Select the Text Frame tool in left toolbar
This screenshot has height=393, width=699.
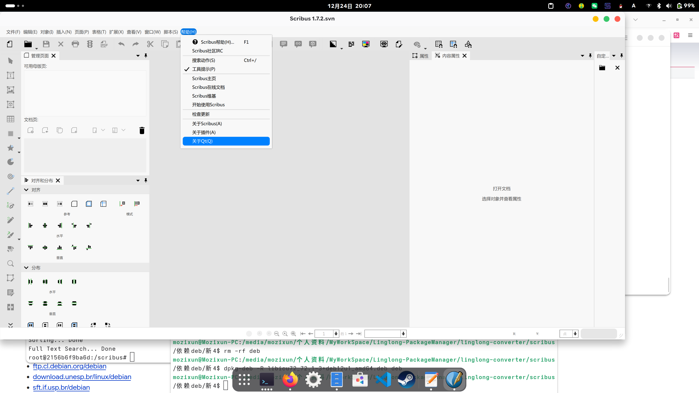pos(10,75)
